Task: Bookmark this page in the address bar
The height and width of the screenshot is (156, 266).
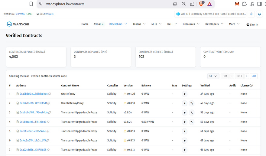Action: [x=31, y=4]
